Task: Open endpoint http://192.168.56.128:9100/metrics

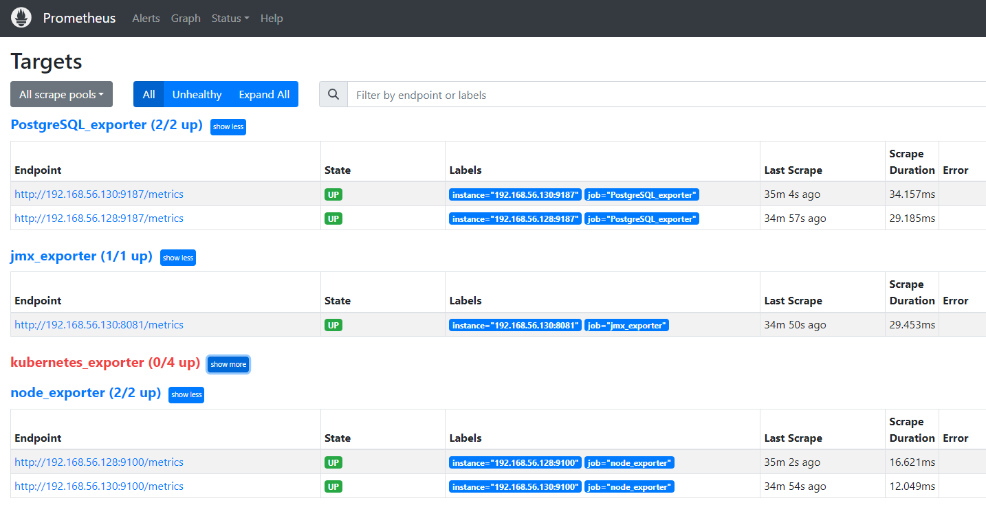Action: point(99,462)
